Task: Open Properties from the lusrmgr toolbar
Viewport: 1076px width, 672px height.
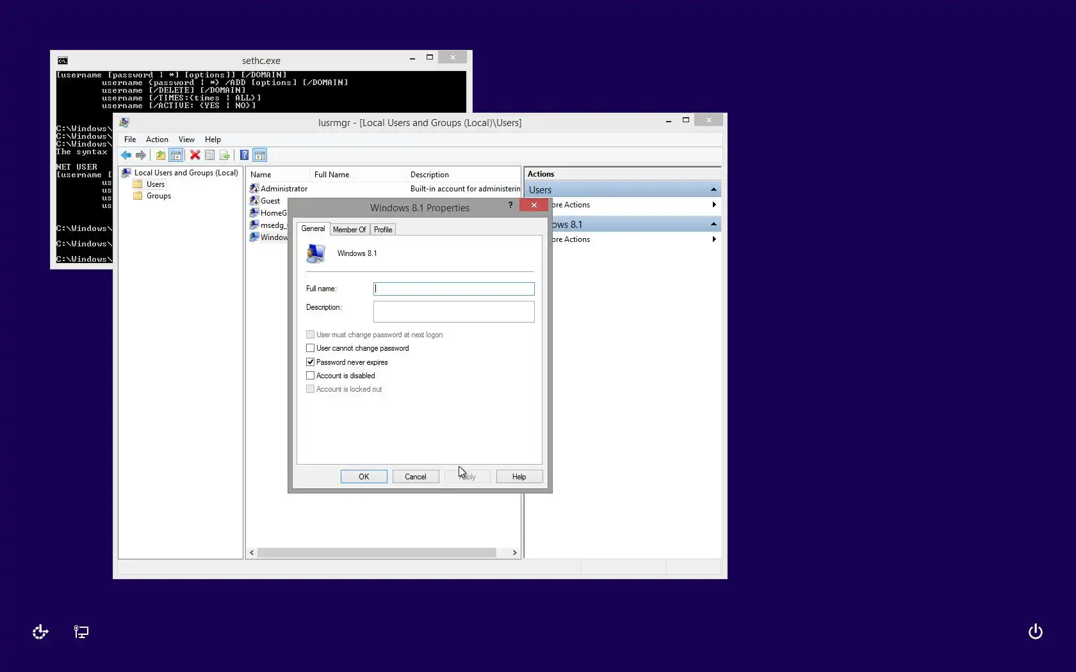Action: click(x=209, y=155)
